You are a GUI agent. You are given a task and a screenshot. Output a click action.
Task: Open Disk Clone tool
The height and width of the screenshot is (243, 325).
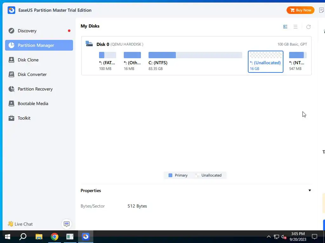pos(39,60)
